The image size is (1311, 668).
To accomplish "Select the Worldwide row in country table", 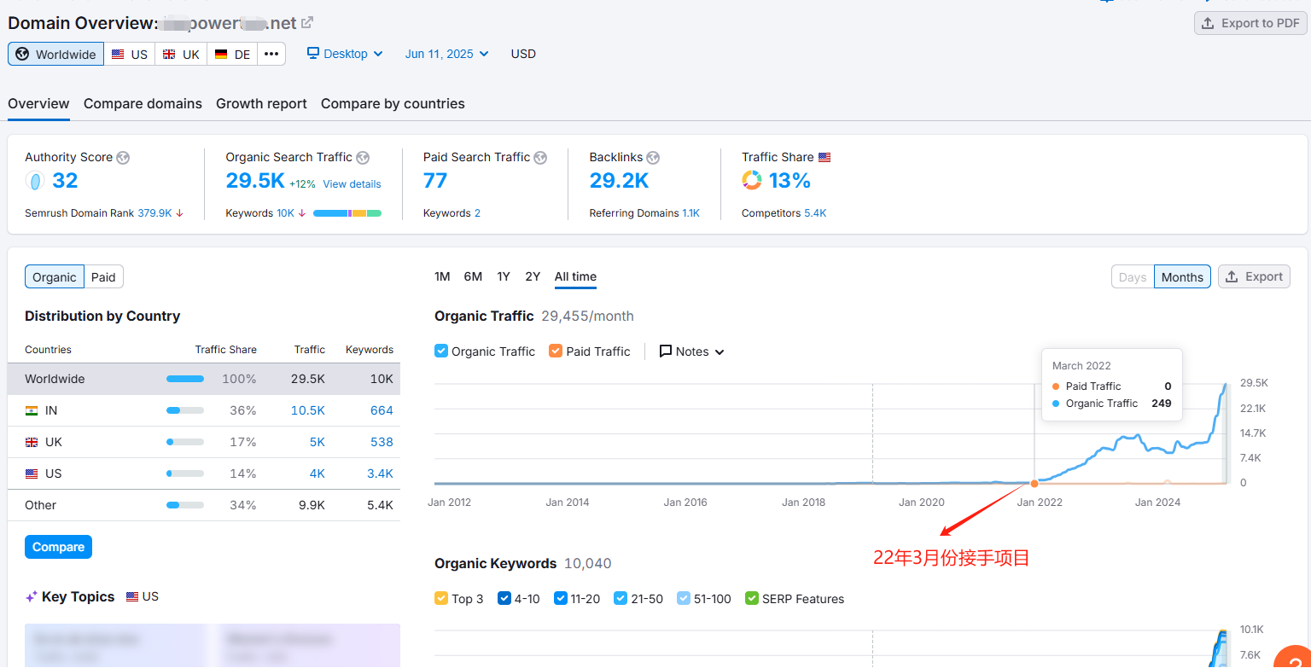I will (x=204, y=379).
